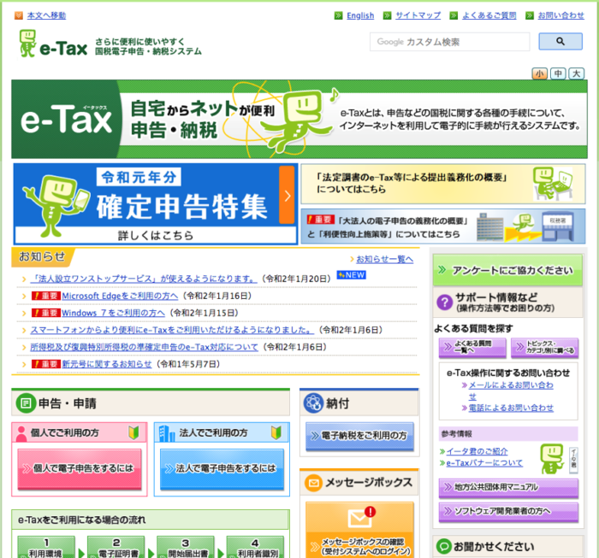Click step 3 開始届出書 in flow
599x558 pixels.
click(186, 548)
